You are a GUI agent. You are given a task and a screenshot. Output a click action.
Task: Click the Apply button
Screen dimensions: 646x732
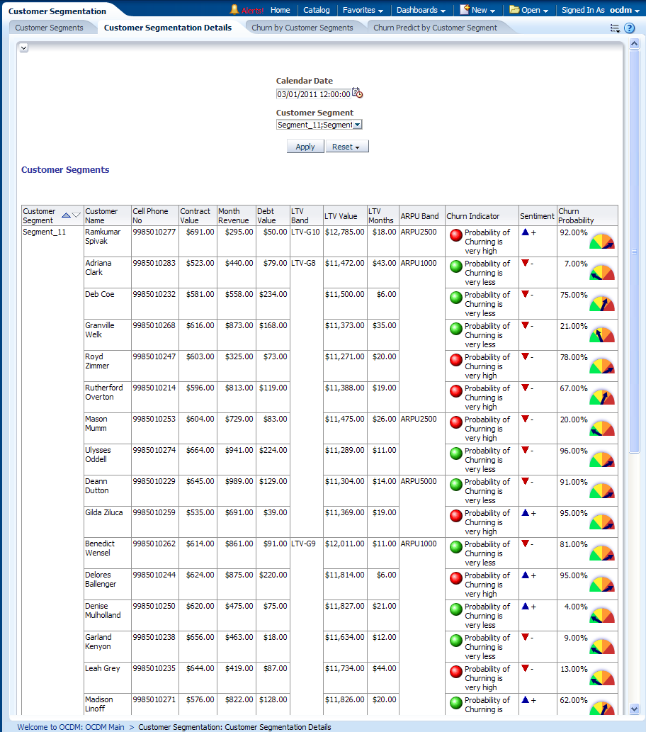[x=305, y=147]
